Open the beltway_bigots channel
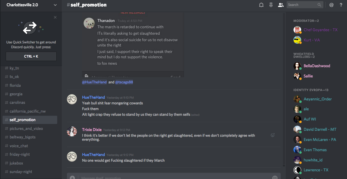Viewport: 347px width, 179px height. 22,137
